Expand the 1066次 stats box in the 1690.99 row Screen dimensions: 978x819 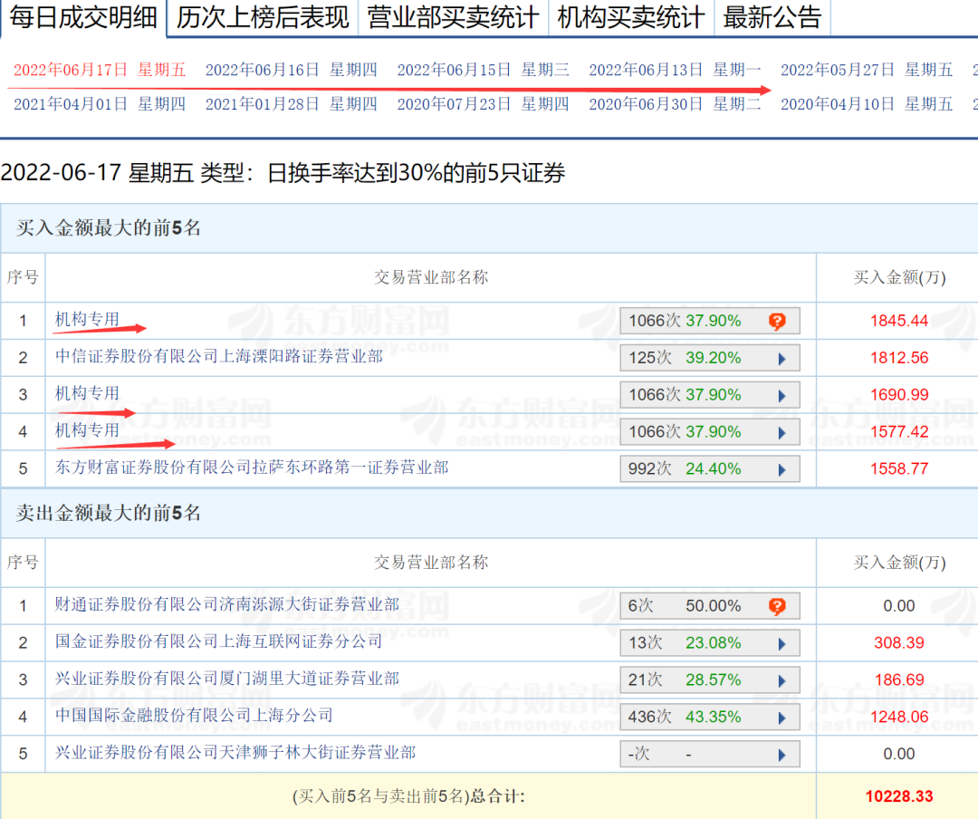pyautogui.click(x=709, y=395)
